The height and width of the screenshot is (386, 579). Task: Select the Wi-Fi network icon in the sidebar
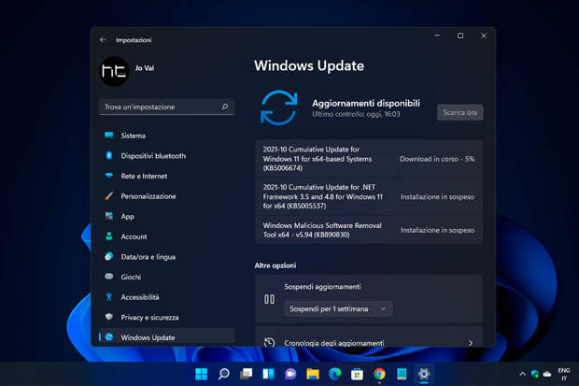pyautogui.click(x=109, y=176)
